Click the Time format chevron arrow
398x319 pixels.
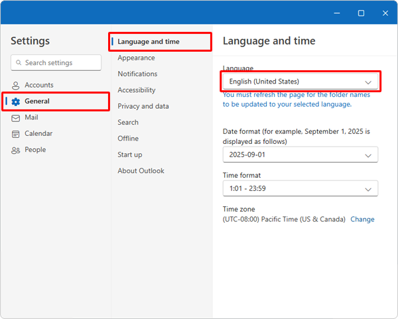368,189
